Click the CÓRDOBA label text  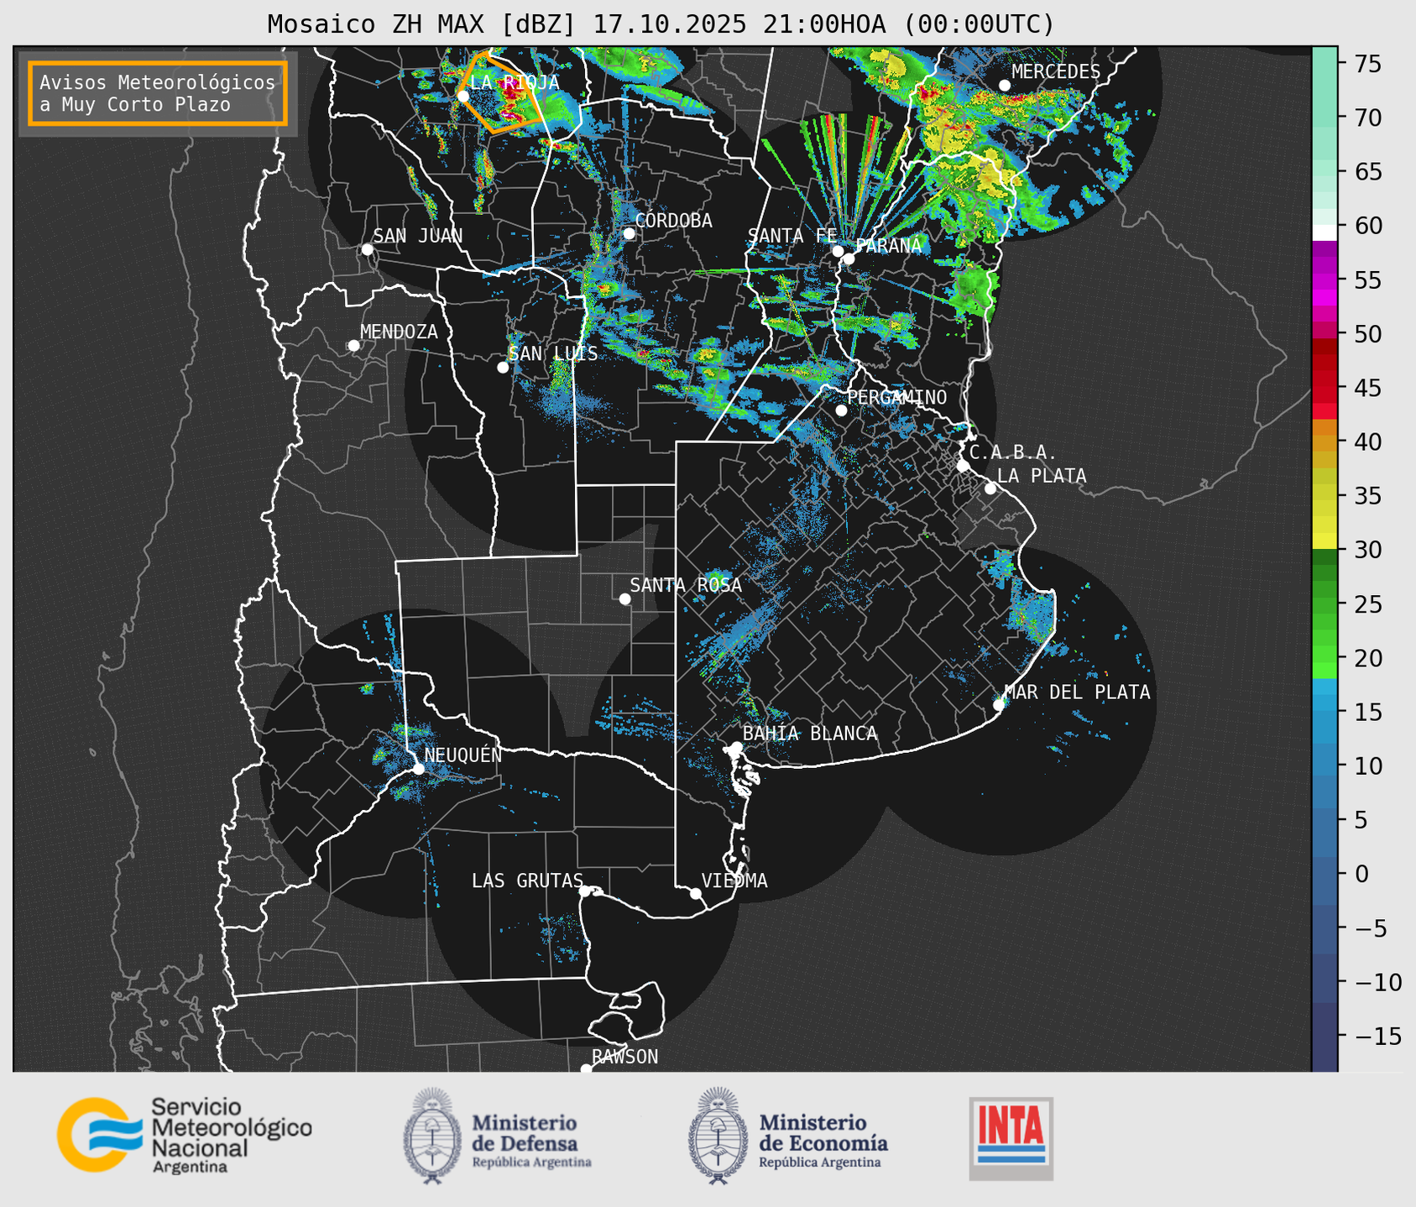[674, 221]
